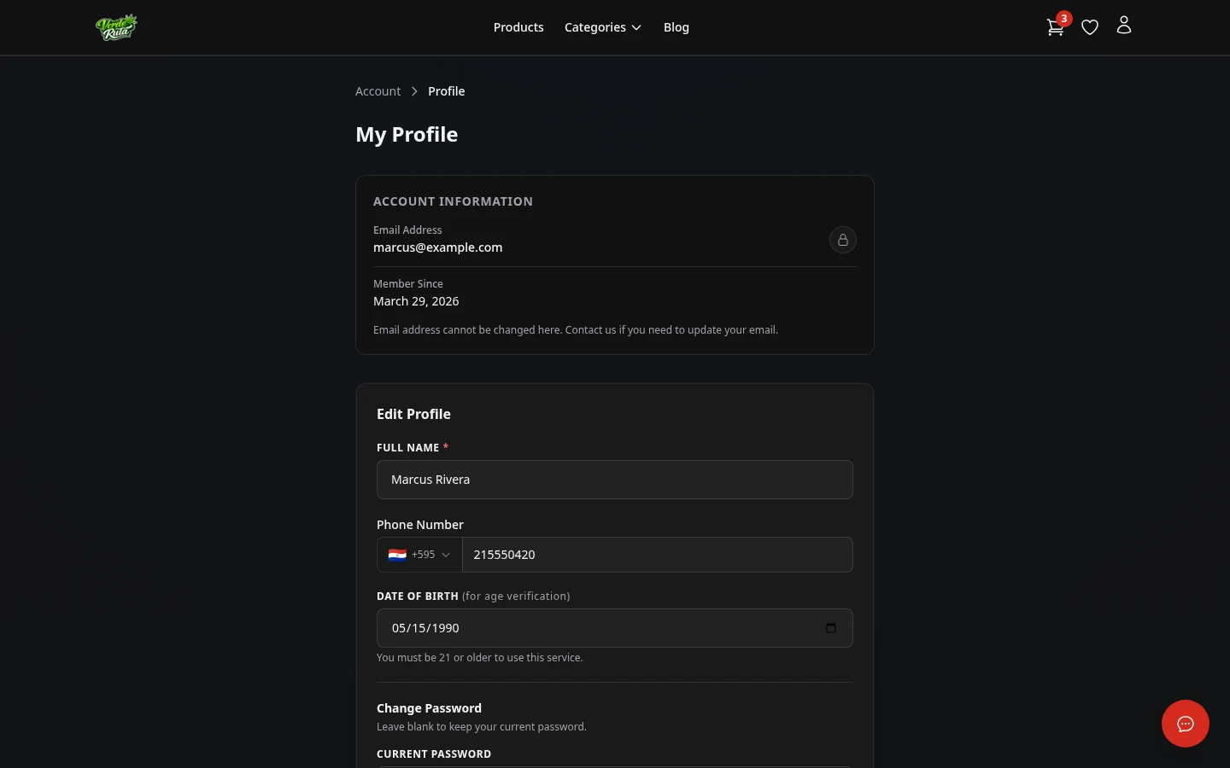Click the lock icon beside email address
Screen dimensions: 1230x768
(x=843, y=240)
